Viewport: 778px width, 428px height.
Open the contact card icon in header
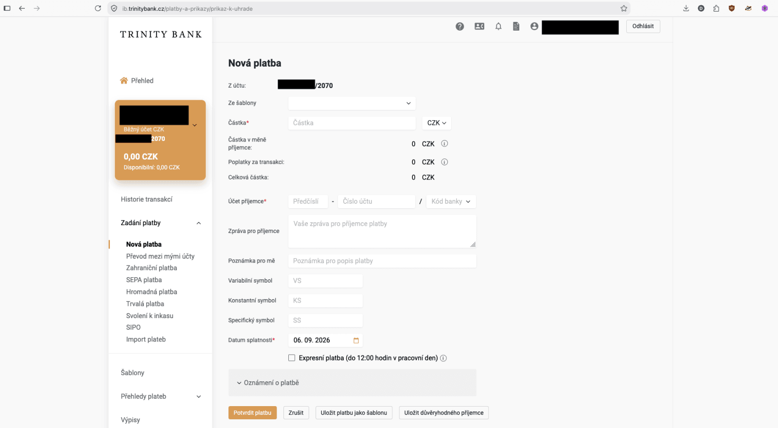click(479, 26)
